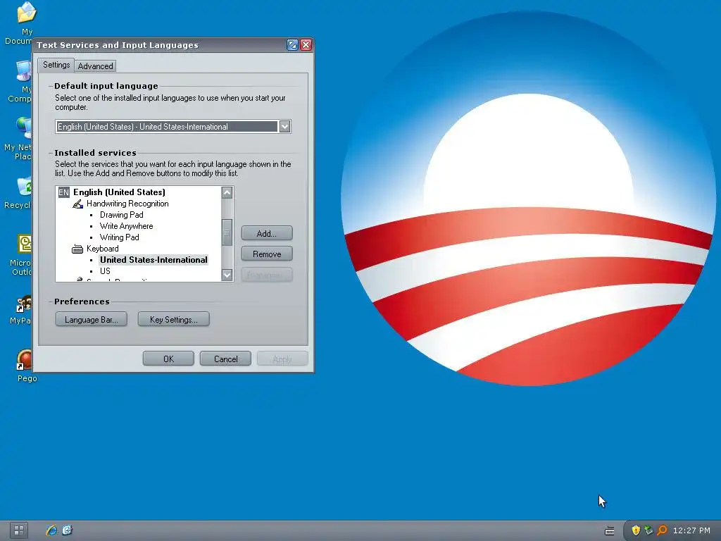
Task: Open the taskbar keyboard icon
Action: pyautogui.click(x=610, y=531)
